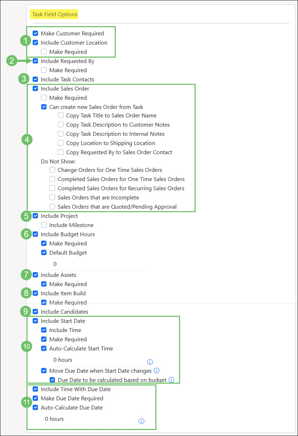Uncheck Make Required under Include Budget Hours

[44, 243]
